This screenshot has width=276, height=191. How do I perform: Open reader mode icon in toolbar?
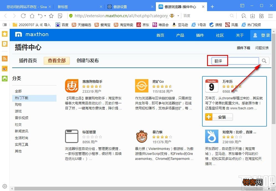click(60, 16)
